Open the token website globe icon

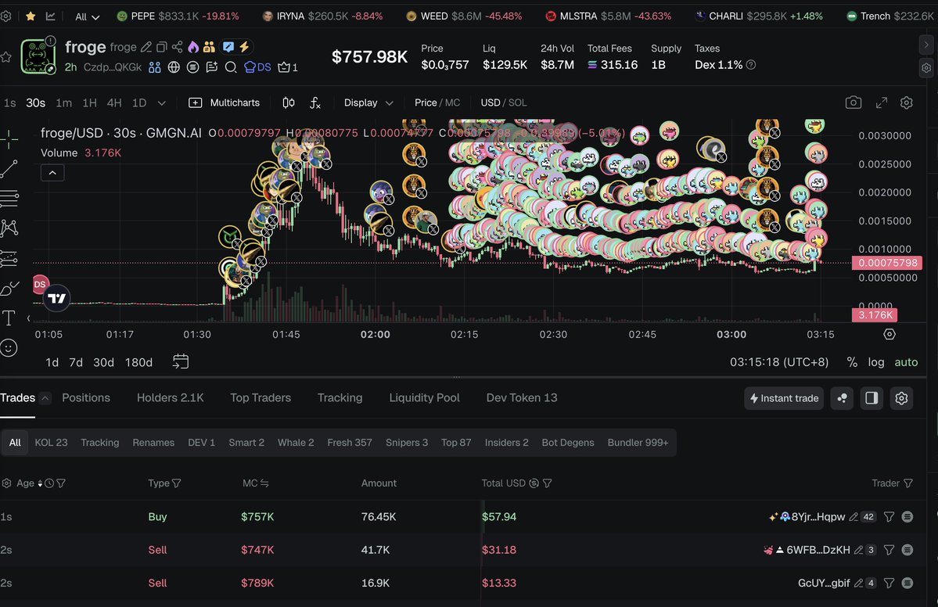(174, 67)
